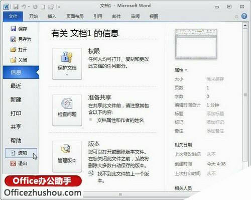The height and width of the screenshot is (200, 251).
Task: Open the Options entry in the sidebar
Action: tap(21, 153)
